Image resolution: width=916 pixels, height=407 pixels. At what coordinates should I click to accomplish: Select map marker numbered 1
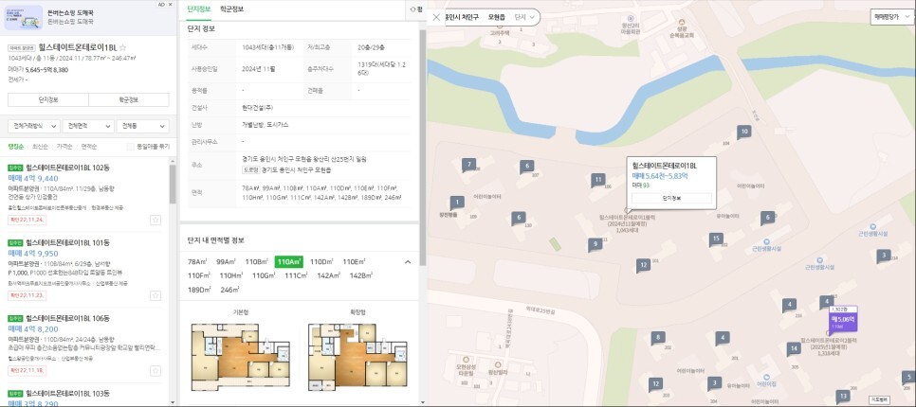(457, 203)
